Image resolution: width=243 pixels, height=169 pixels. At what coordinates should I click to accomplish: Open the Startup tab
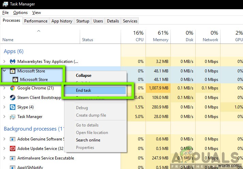[x=82, y=21]
